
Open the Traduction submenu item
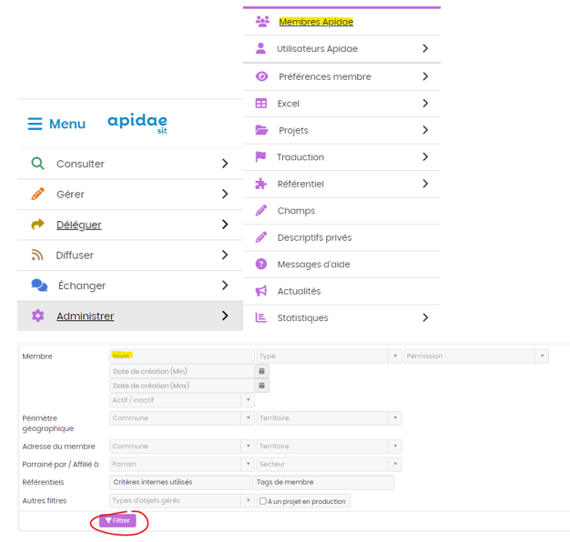point(341,156)
